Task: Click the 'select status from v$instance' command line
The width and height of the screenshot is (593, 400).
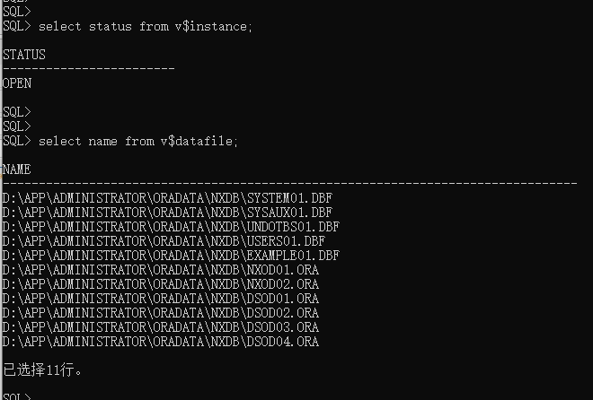Action: click(146, 26)
